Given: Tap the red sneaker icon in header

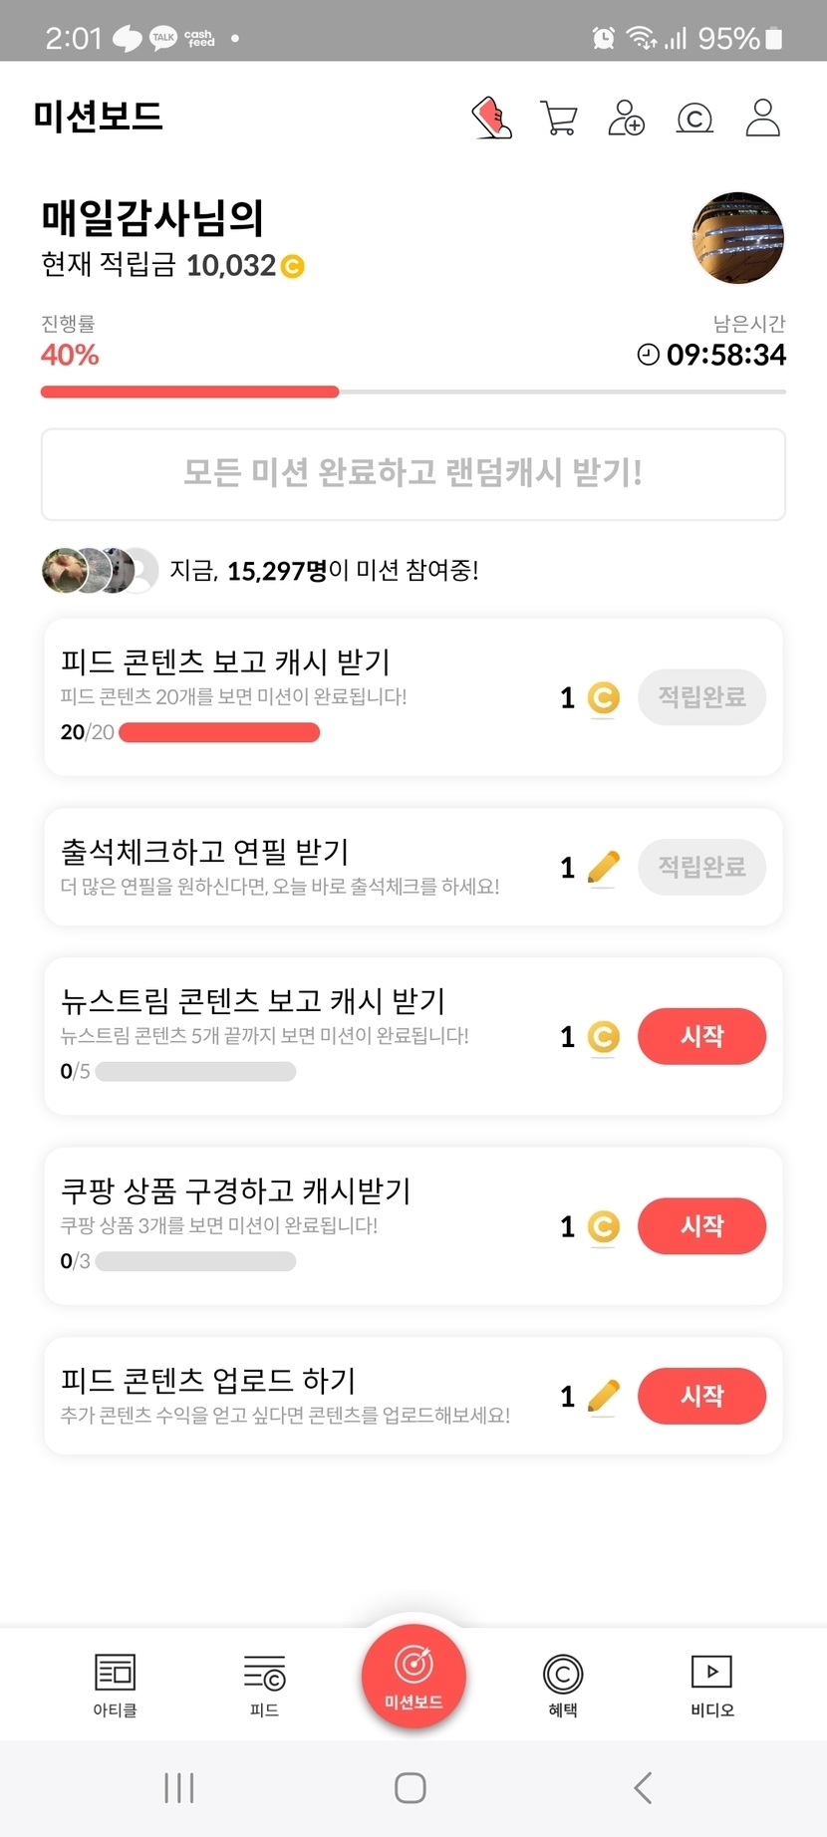Looking at the screenshot, I should pos(491,118).
